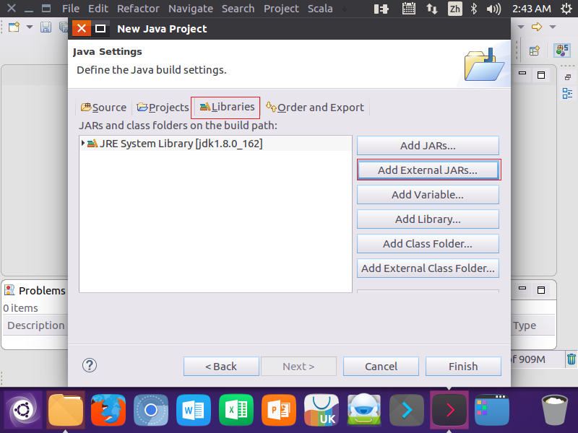
Task: Open the Projects tab
Action: click(x=163, y=108)
